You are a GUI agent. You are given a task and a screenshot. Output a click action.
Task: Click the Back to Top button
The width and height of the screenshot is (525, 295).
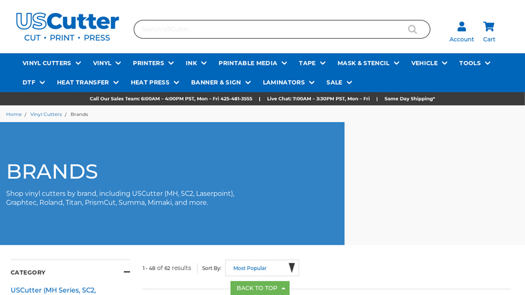[260, 288]
